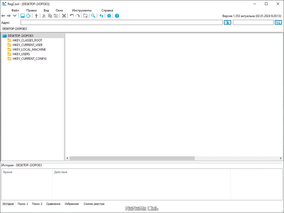Click the horizontal scrollbar thumb
Viewport: 284px width, 213px height.
point(132,158)
